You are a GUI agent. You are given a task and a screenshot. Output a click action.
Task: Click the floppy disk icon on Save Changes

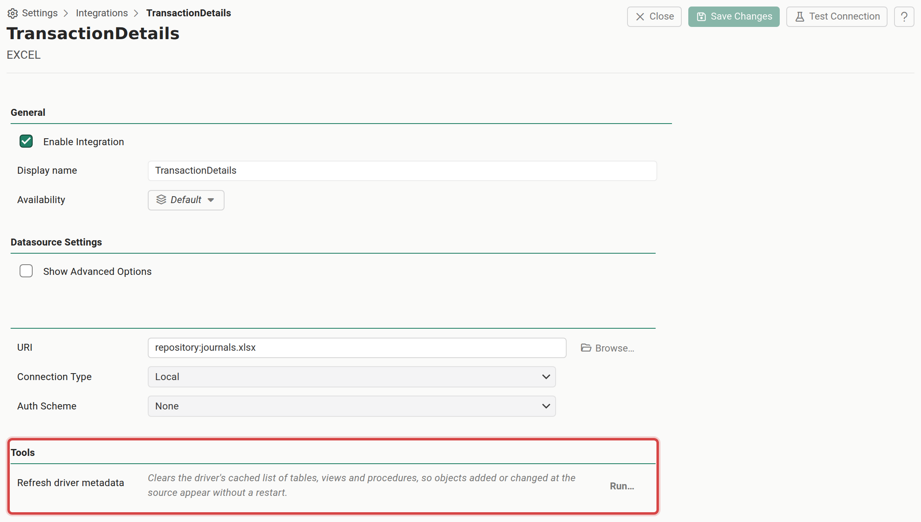[x=701, y=17]
